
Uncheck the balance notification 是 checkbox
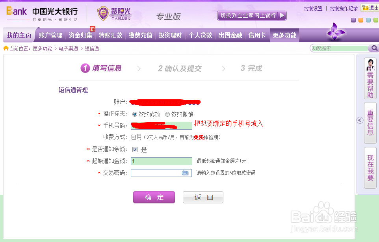[x=135, y=149]
